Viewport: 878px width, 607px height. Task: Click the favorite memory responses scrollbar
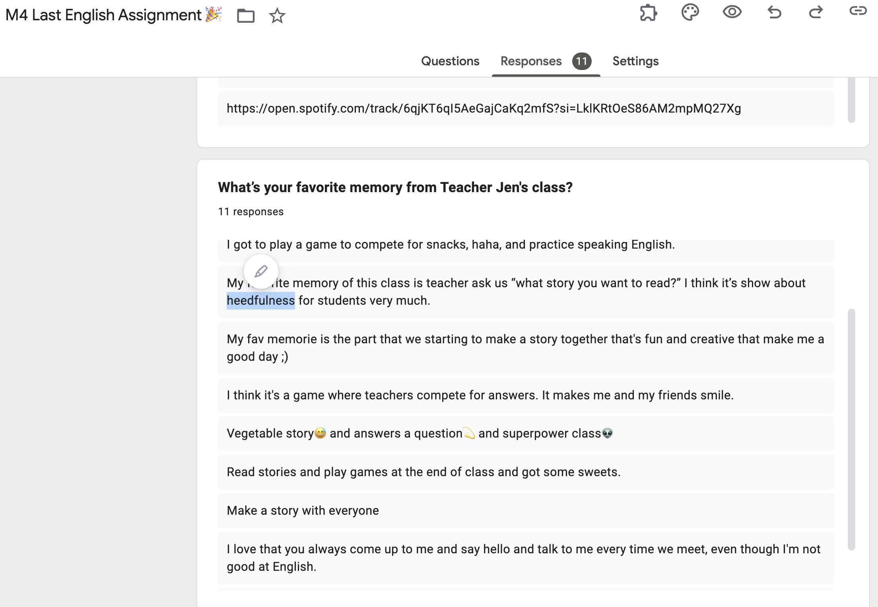click(851, 429)
